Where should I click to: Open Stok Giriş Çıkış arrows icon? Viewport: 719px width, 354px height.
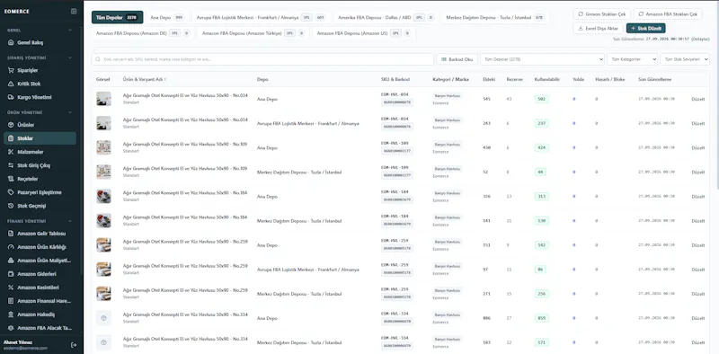click(11, 165)
